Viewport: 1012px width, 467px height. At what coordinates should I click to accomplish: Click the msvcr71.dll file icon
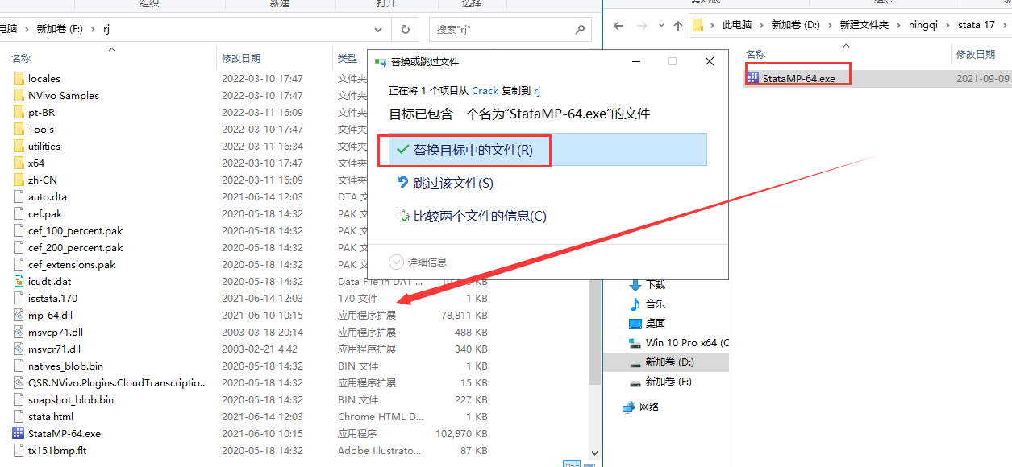(x=19, y=349)
